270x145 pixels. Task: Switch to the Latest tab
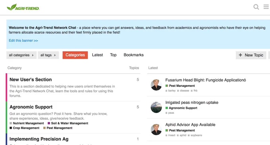click(97, 55)
